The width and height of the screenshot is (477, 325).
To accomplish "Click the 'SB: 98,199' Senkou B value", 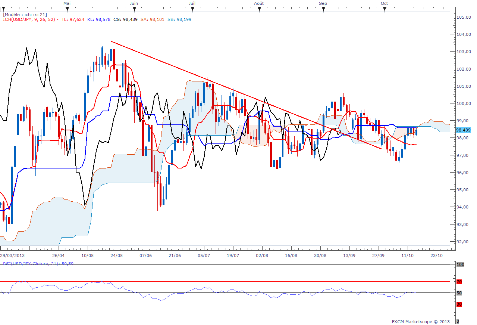I will (x=179, y=19).
